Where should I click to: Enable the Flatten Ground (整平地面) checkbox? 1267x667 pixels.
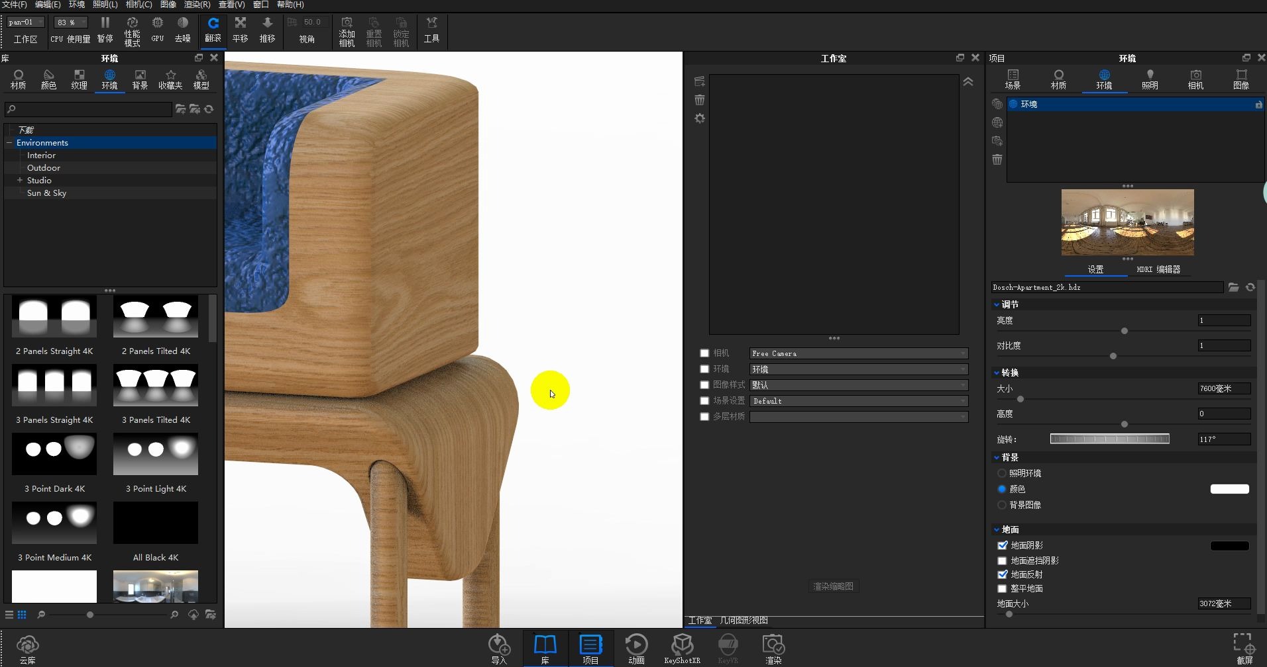pos(1002,588)
